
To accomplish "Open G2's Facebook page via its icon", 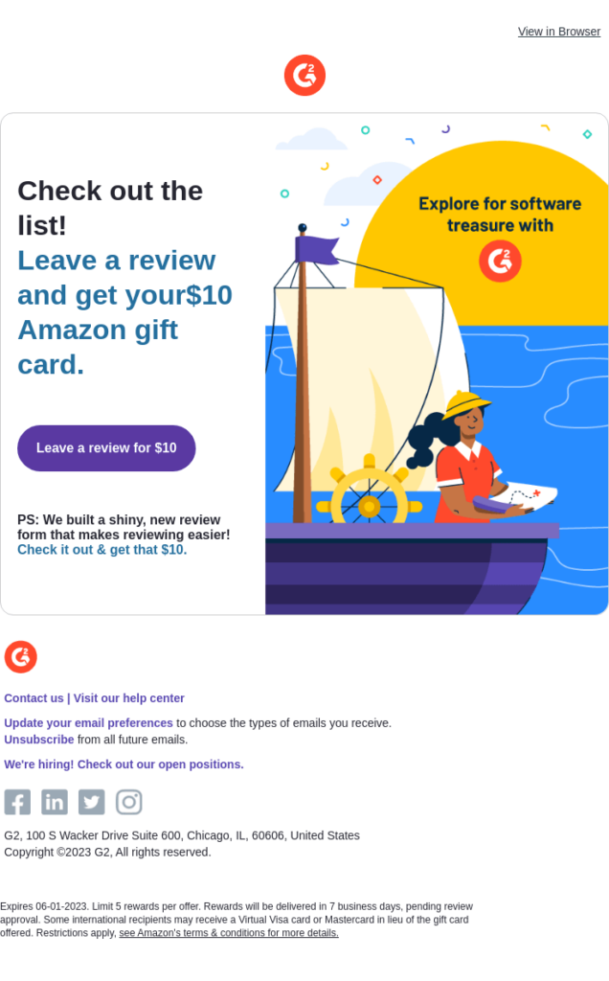I will (16, 802).
